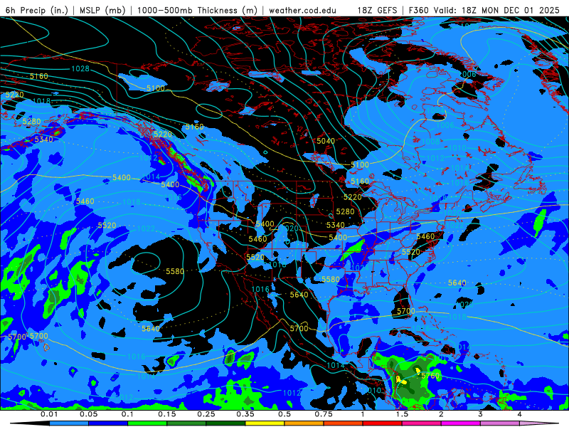Select the light purple 3–4 legend swatch
Viewport: 569px width, 427px height.
pos(500,423)
